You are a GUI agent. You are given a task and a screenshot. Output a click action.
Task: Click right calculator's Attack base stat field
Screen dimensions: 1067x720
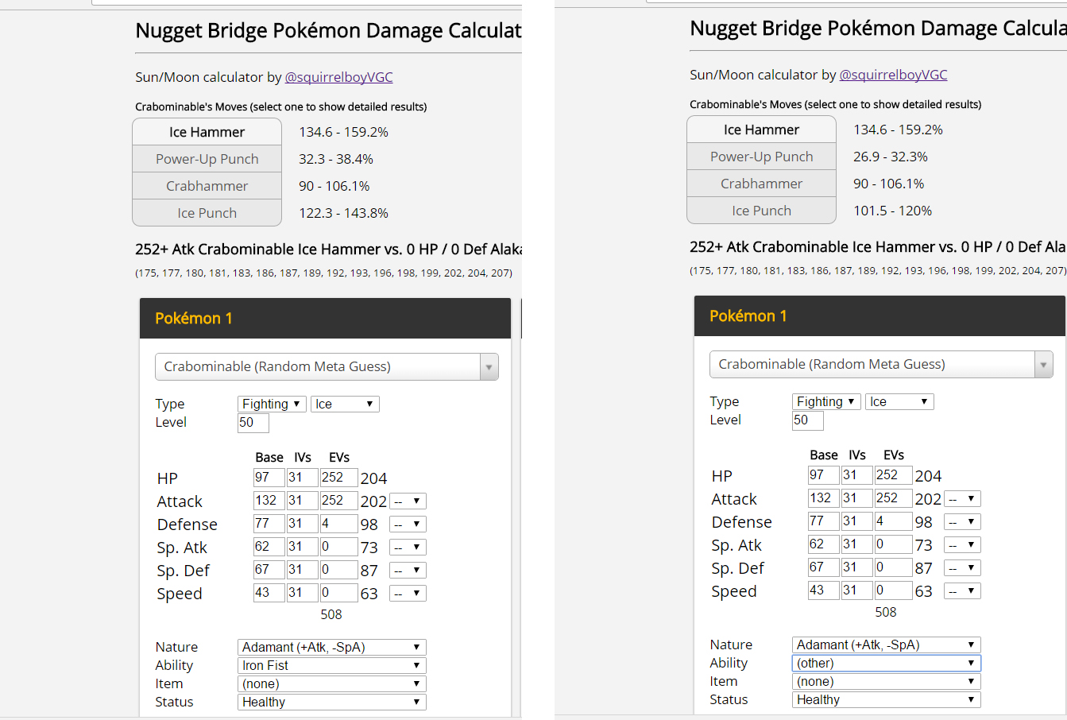point(823,498)
